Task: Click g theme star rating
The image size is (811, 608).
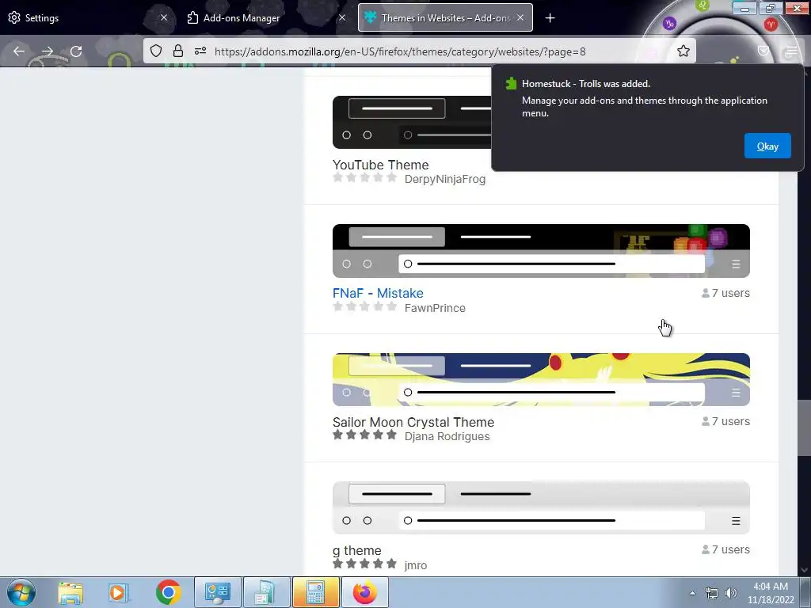Action: [x=364, y=564]
